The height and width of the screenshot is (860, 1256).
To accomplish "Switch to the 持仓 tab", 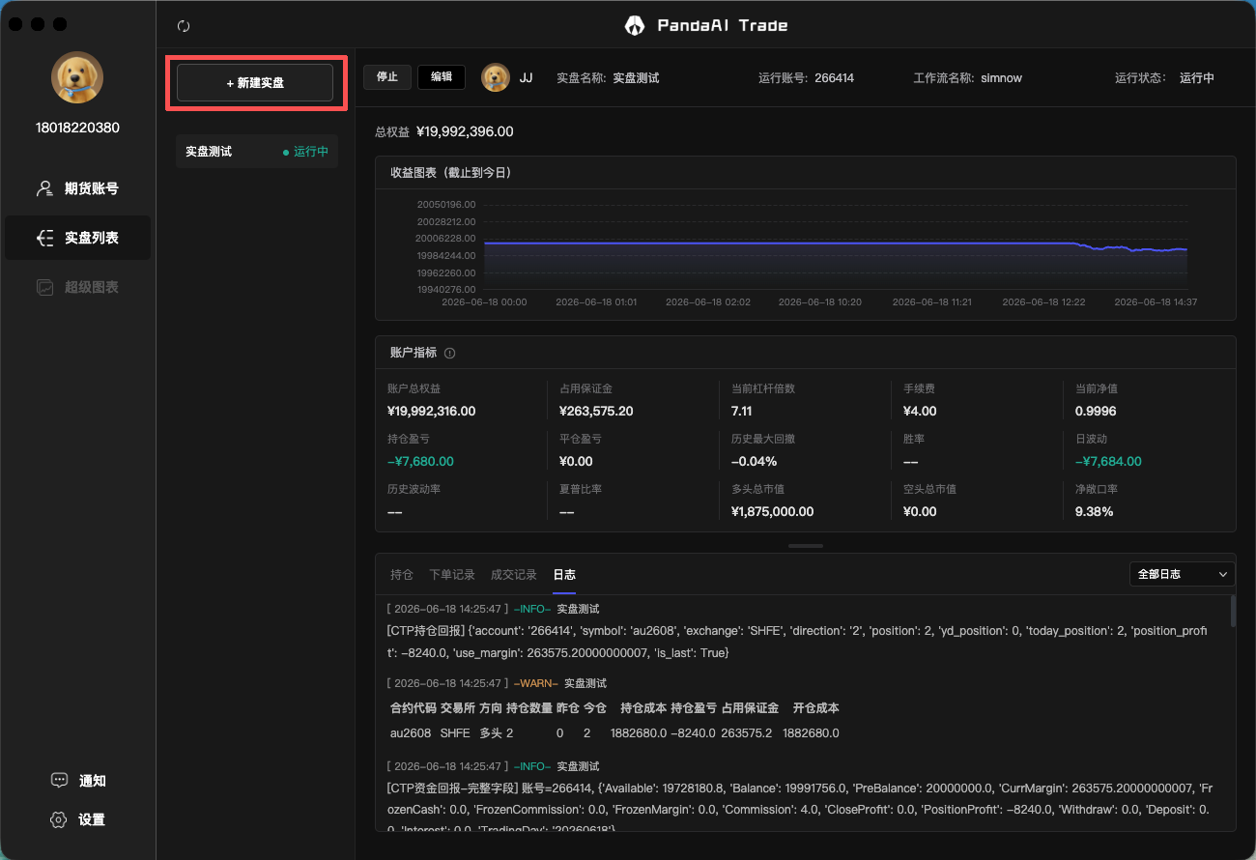I will pos(402,575).
